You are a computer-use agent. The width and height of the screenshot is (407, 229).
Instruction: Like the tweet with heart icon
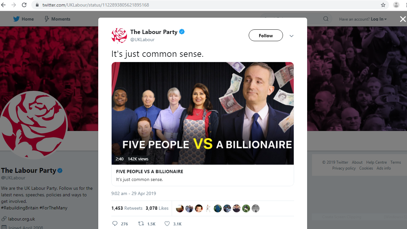(167, 224)
